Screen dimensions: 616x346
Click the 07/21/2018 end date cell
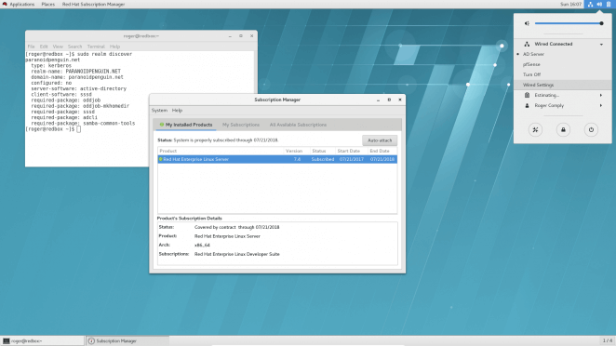(x=382, y=159)
